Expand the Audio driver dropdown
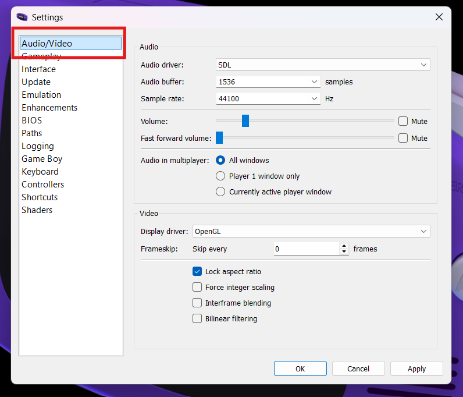The image size is (463, 397). pyautogui.click(x=323, y=65)
